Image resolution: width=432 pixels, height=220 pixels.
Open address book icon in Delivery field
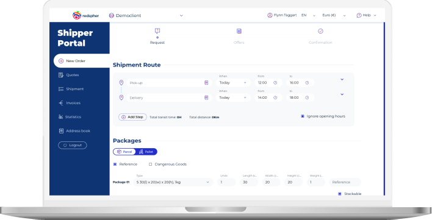pyautogui.click(x=206, y=98)
